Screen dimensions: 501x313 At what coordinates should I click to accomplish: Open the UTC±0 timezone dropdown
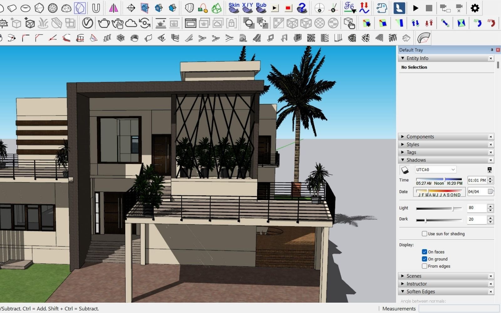point(453,169)
